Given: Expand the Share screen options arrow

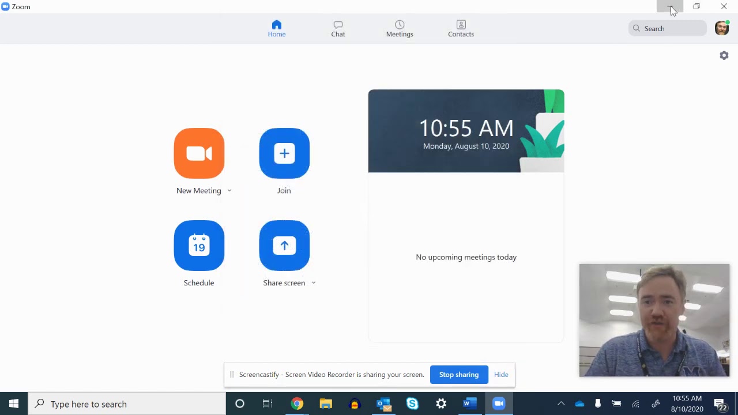Looking at the screenshot, I should pyautogui.click(x=314, y=283).
